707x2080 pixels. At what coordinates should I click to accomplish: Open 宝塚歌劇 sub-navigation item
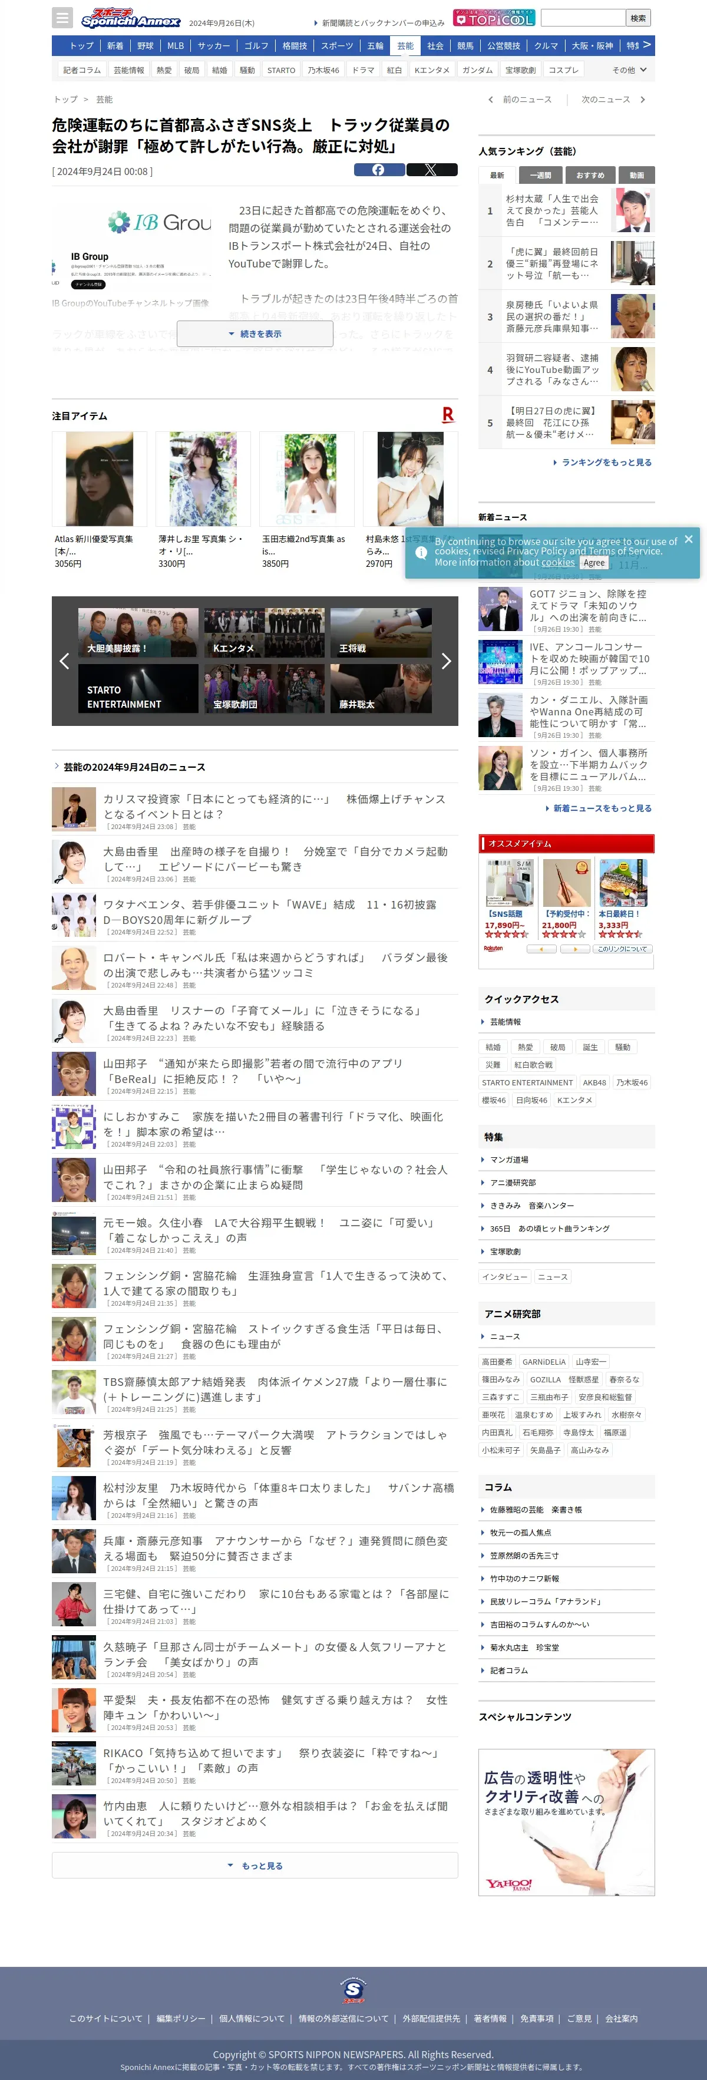point(520,70)
